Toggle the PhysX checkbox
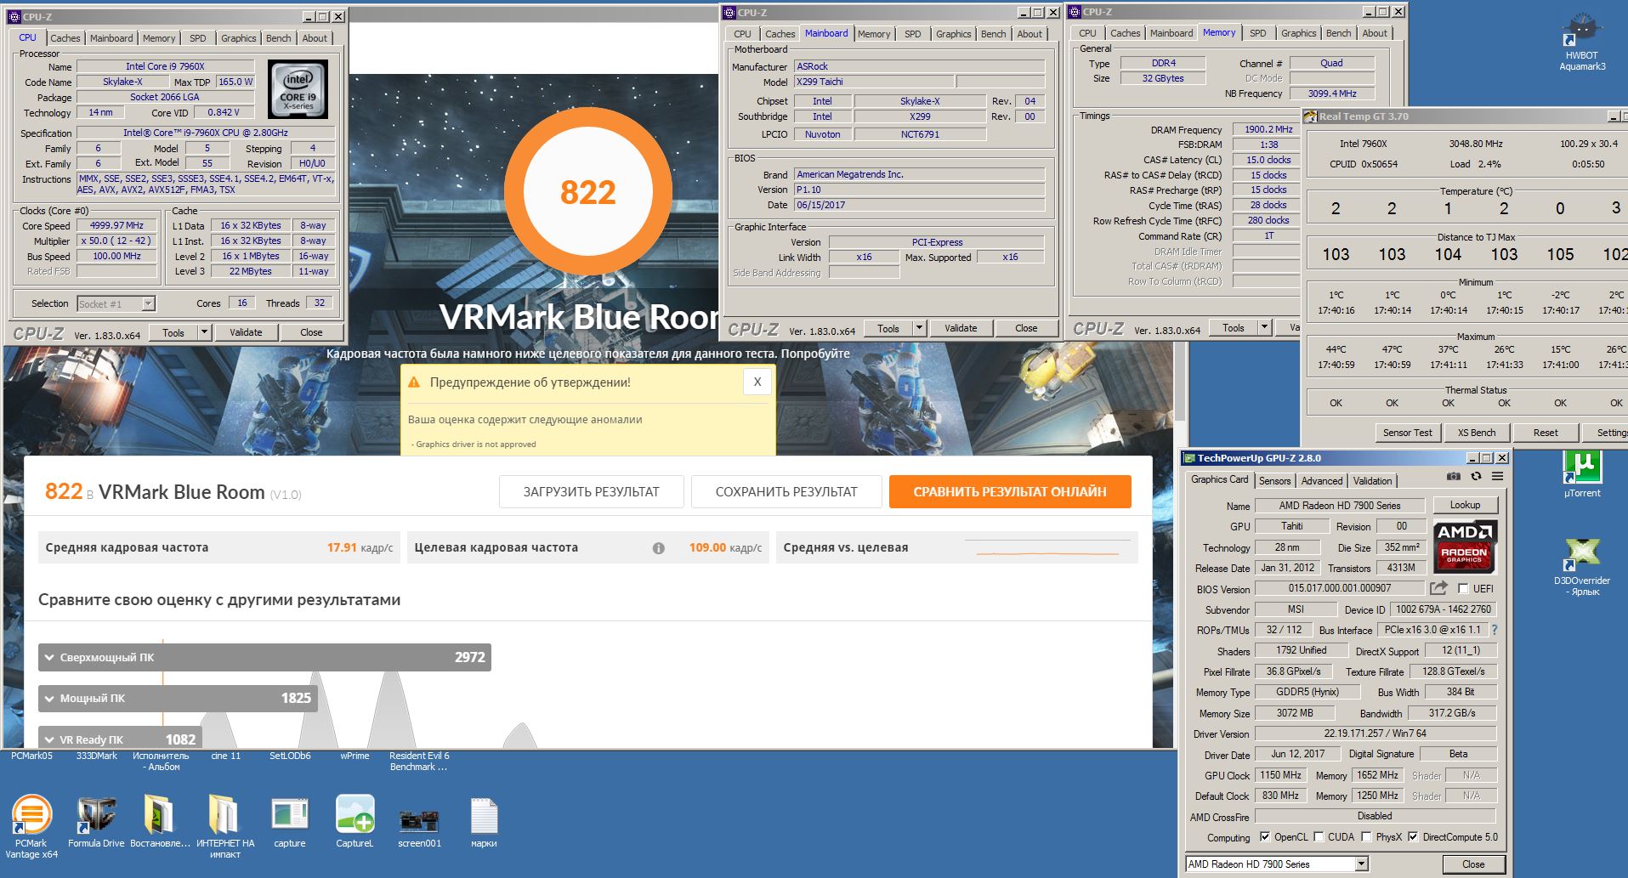This screenshot has width=1628, height=878. (1366, 837)
